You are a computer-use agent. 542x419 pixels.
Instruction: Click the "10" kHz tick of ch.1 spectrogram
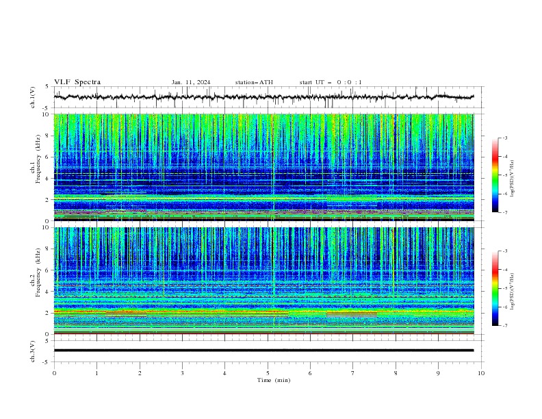tap(46, 114)
